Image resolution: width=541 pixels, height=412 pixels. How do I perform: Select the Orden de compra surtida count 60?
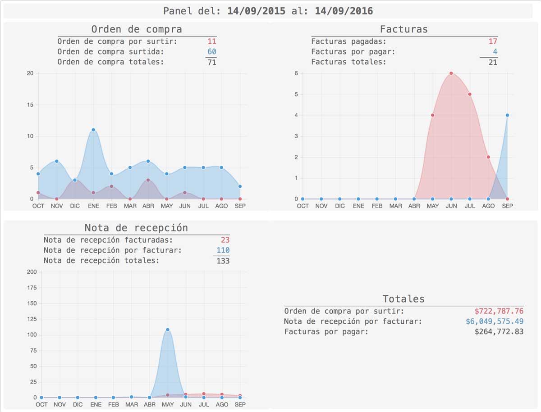(x=211, y=52)
